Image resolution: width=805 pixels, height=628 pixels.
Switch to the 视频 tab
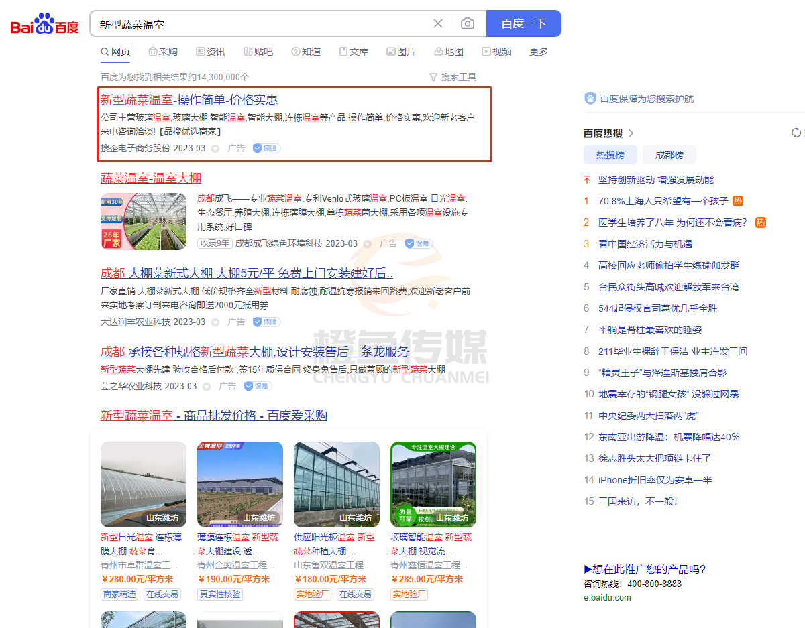point(496,52)
